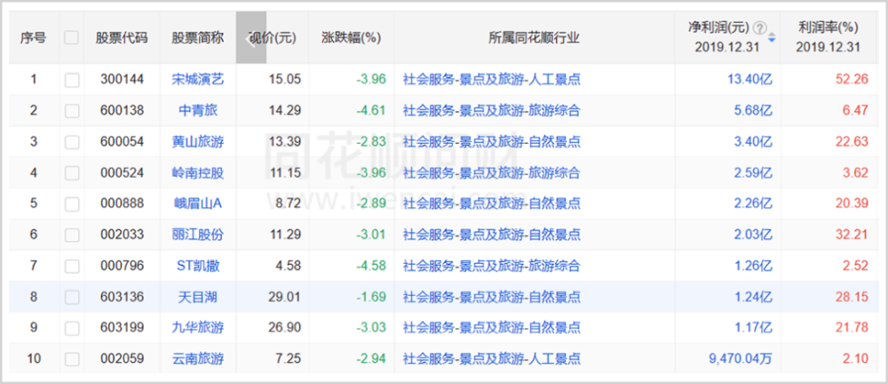The width and height of the screenshot is (888, 384).
Task: Click 九华旅游's 自然景点 industry link
Action: click(x=554, y=327)
